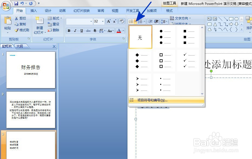The image size is (252, 159).
Task: Open the 幻灯片放映 ribbon tab
Action: 82,11
